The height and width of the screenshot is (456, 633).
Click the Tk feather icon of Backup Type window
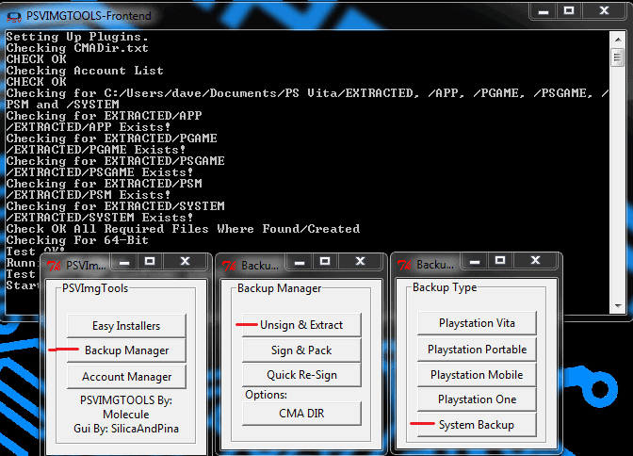404,265
